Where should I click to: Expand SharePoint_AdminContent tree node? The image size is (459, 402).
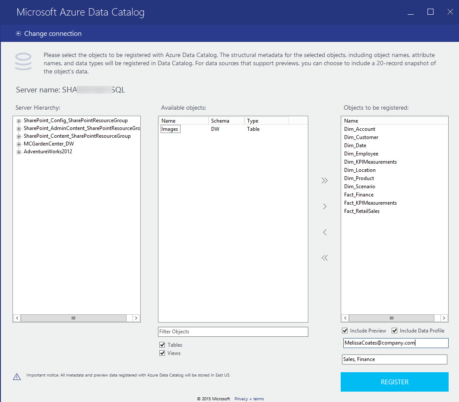coord(19,129)
